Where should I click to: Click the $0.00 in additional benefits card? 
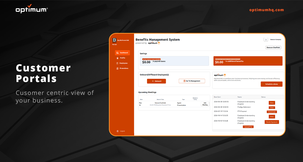pos(248,61)
